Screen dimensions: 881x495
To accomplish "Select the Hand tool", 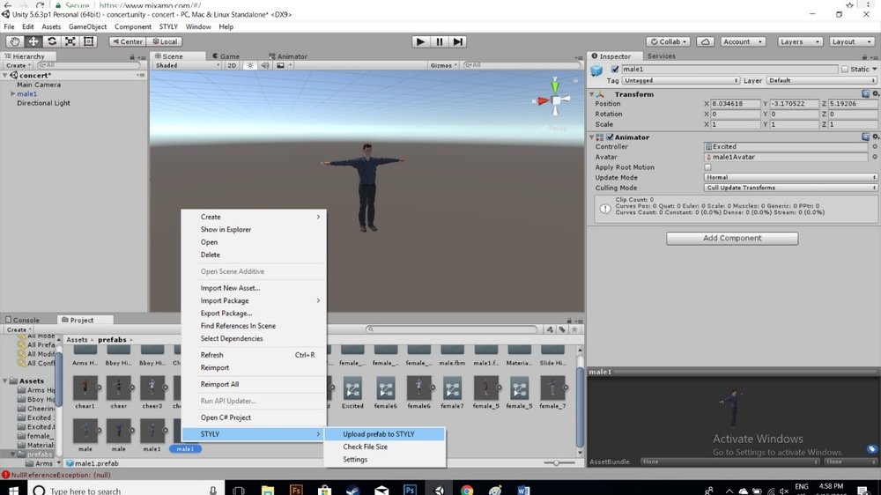I will (15, 41).
